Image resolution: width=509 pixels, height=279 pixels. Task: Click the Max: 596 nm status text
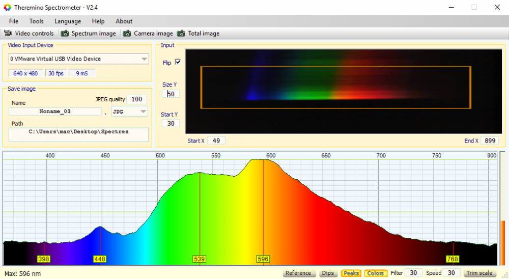pos(23,274)
